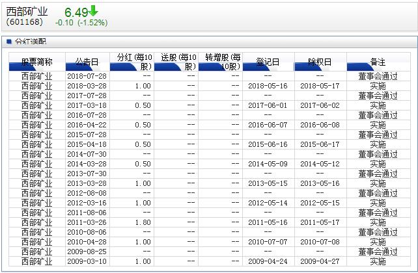Click ex-rights date 2011-05-17
This screenshot has width=418, height=273.
tap(320, 222)
